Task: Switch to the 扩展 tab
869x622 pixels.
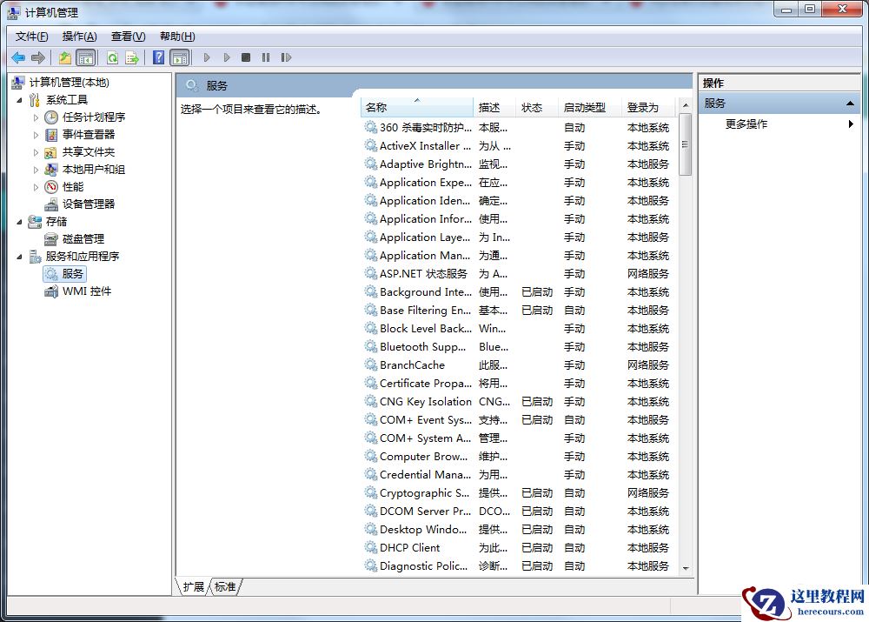Action: (194, 587)
